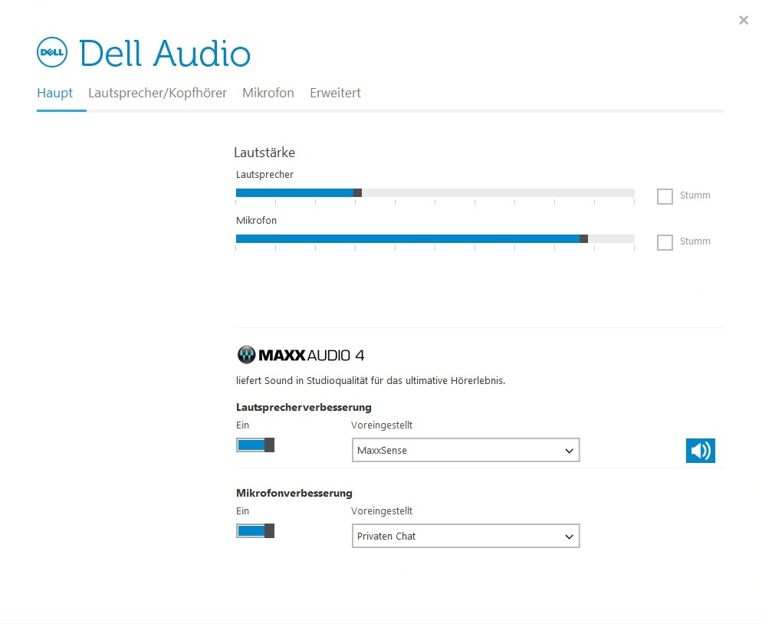
Task: Click the MAXXAUDIO 4 wordmark
Action: pos(311,356)
